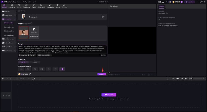Click the microphone record icon
The width and height of the screenshot is (207, 112).
click(167, 78)
